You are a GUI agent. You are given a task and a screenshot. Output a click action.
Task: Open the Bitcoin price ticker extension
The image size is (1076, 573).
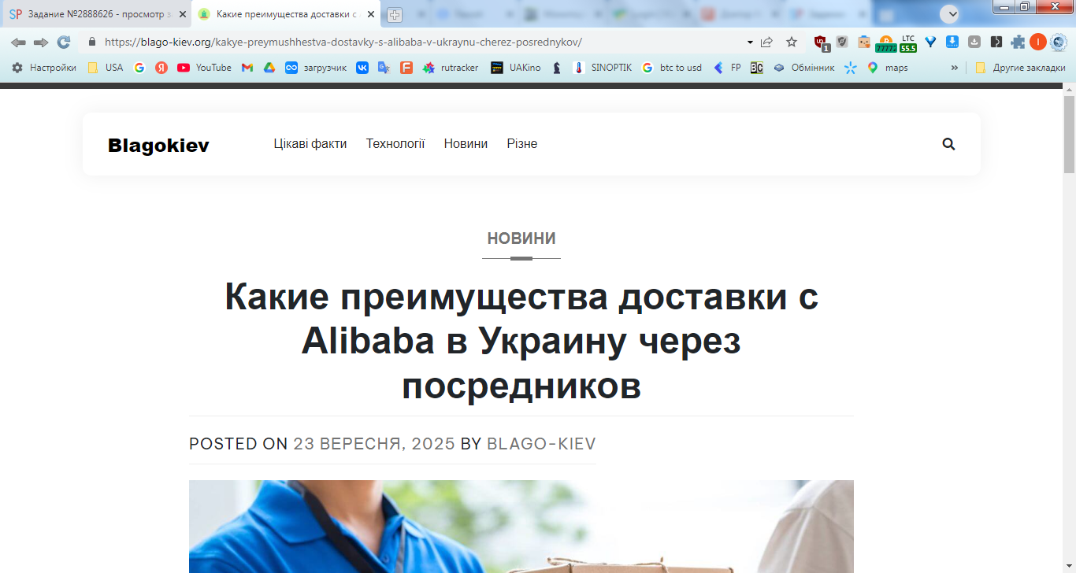pyautogui.click(x=885, y=43)
